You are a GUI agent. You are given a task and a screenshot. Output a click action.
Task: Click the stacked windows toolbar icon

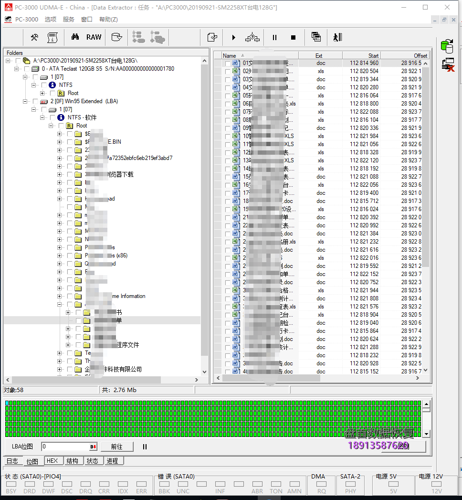pyautogui.click(x=316, y=37)
